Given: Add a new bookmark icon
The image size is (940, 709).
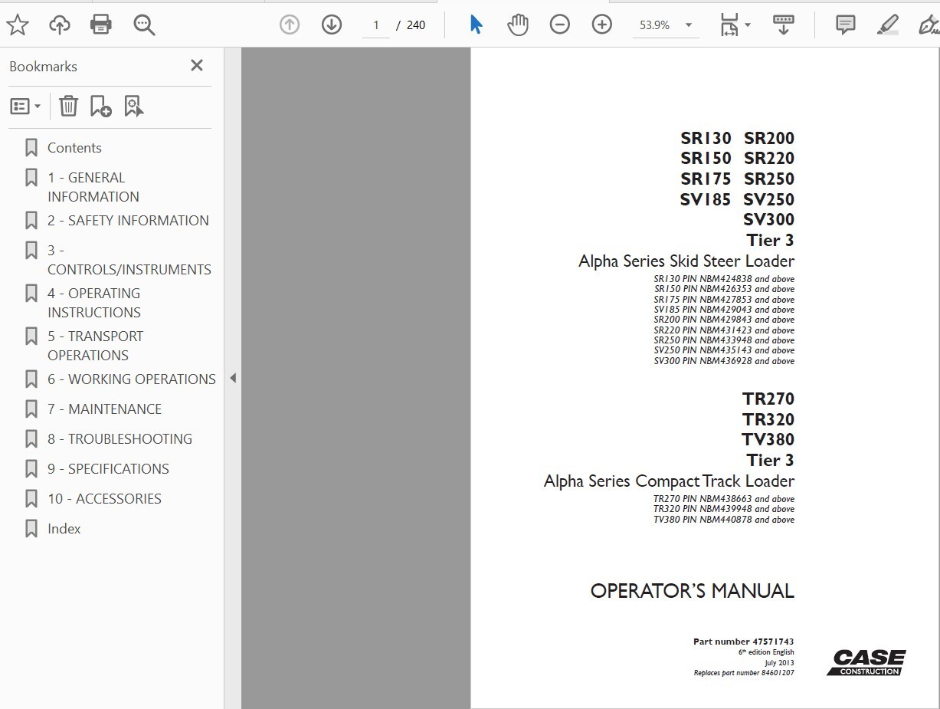Looking at the screenshot, I should click(101, 107).
